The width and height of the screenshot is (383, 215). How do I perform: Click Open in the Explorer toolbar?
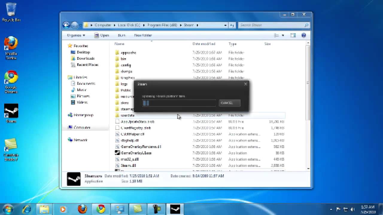(x=101, y=35)
